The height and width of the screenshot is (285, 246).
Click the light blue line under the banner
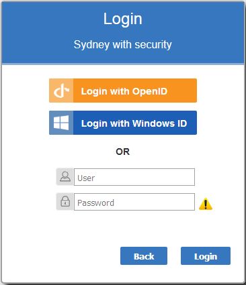click(x=123, y=64)
